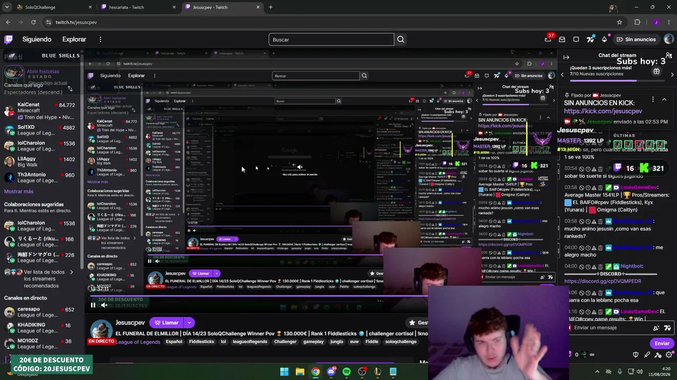Open the 7TV extension icon in header

[x=590, y=39]
